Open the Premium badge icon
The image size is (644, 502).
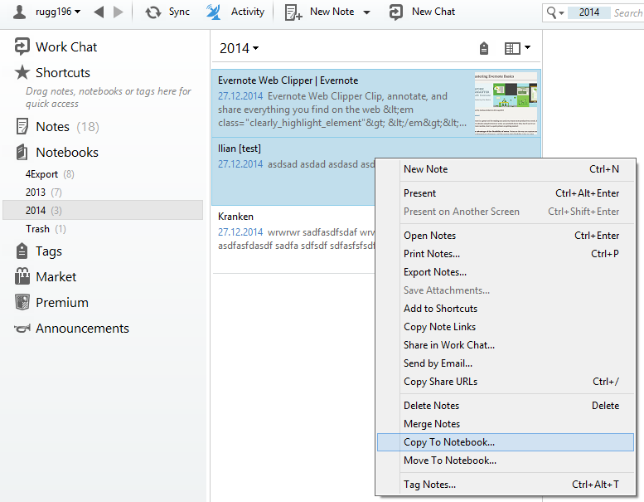(x=22, y=302)
